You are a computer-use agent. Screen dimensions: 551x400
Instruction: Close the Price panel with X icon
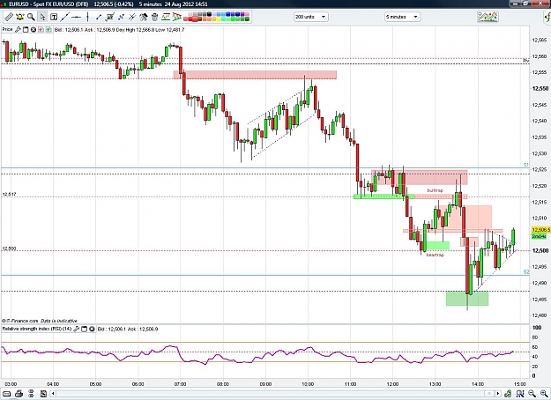(33, 29)
